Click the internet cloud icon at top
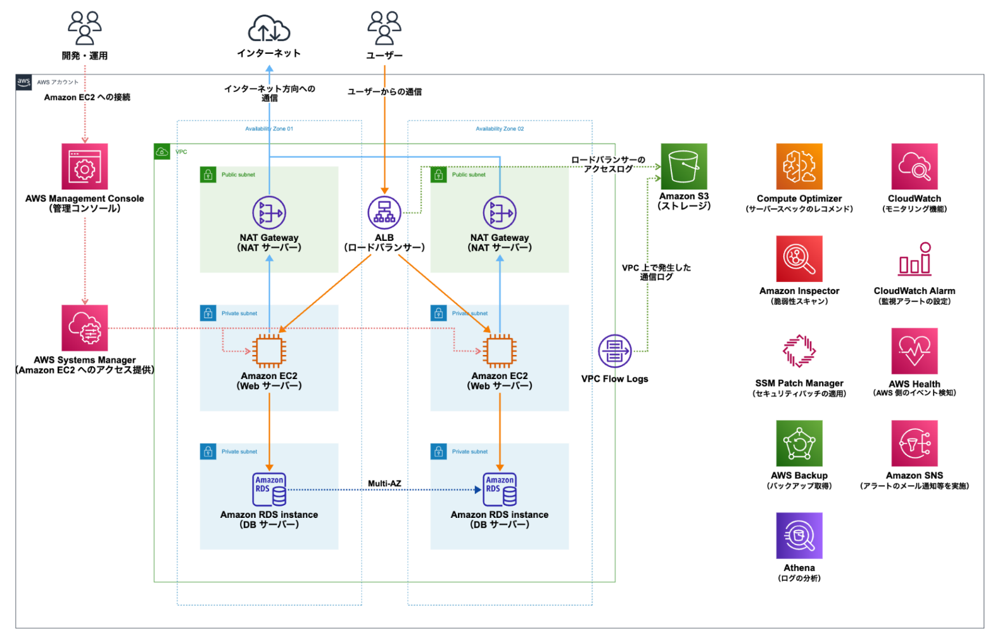 point(269,29)
